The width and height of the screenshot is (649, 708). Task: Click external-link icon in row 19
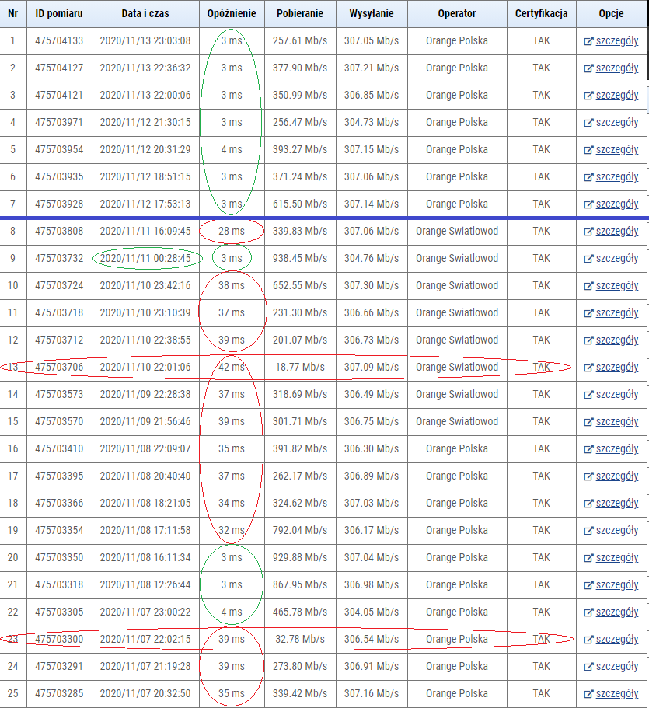(x=588, y=531)
